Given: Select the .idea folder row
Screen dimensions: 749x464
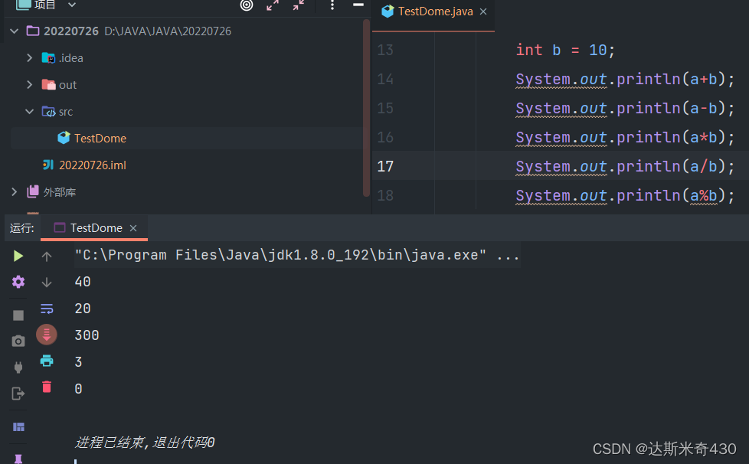Looking at the screenshot, I should [62, 58].
